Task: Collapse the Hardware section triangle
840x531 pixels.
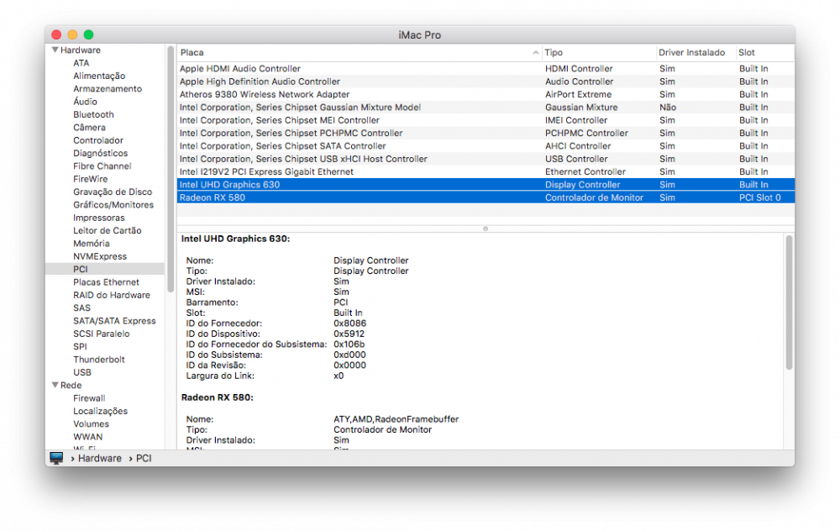Action: point(55,50)
